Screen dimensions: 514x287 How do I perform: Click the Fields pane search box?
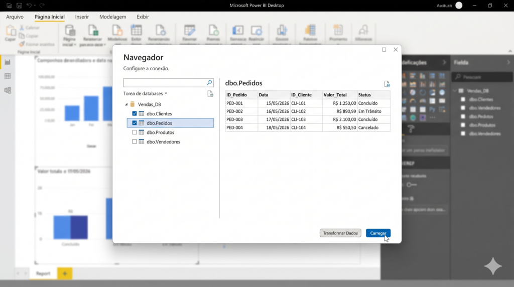(x=482, y=77)
